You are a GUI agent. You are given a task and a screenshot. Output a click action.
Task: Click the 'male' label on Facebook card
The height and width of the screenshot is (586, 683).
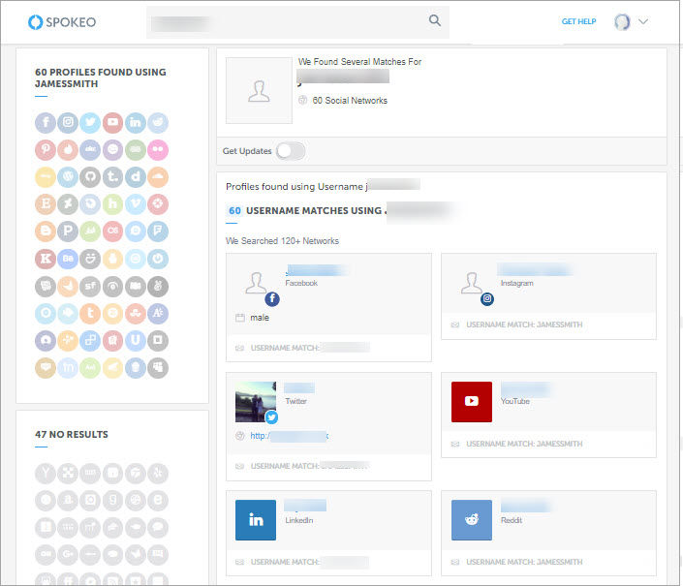(x=260, y=318)
